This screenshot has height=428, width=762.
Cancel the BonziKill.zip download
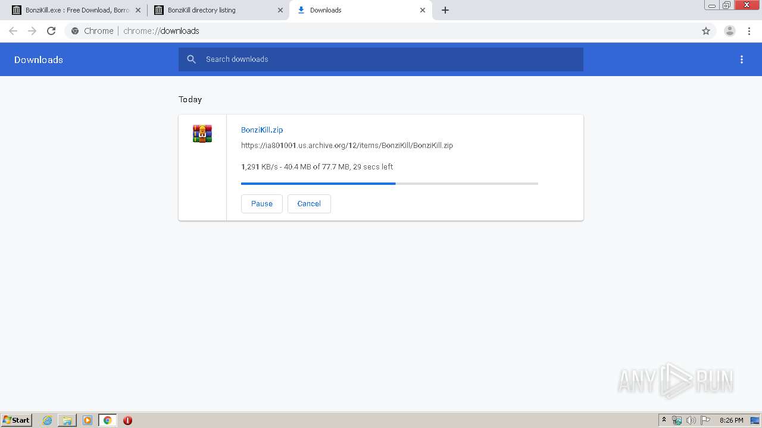tap(309, 203)
